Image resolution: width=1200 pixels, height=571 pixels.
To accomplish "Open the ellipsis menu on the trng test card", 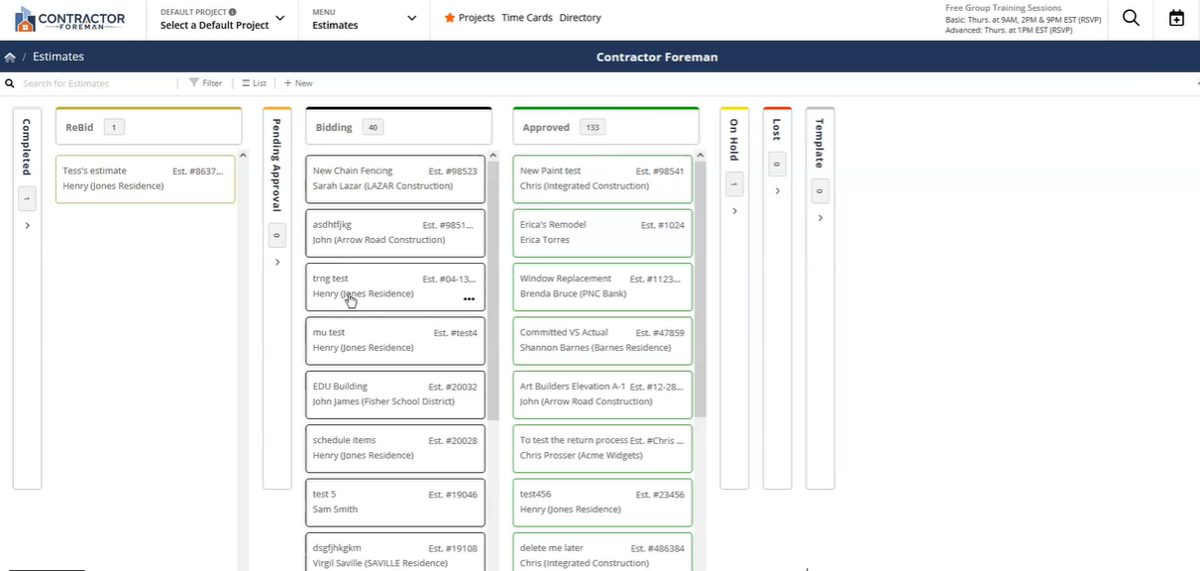I will (x=469, y=298).
